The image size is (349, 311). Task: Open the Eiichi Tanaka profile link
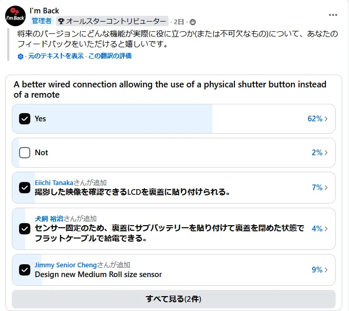pos(54,183)
